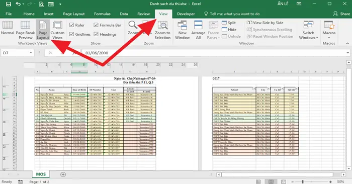This screenshot has width=352, height=184.
Task: Open the Review tab
Action: tap(143, 14)
